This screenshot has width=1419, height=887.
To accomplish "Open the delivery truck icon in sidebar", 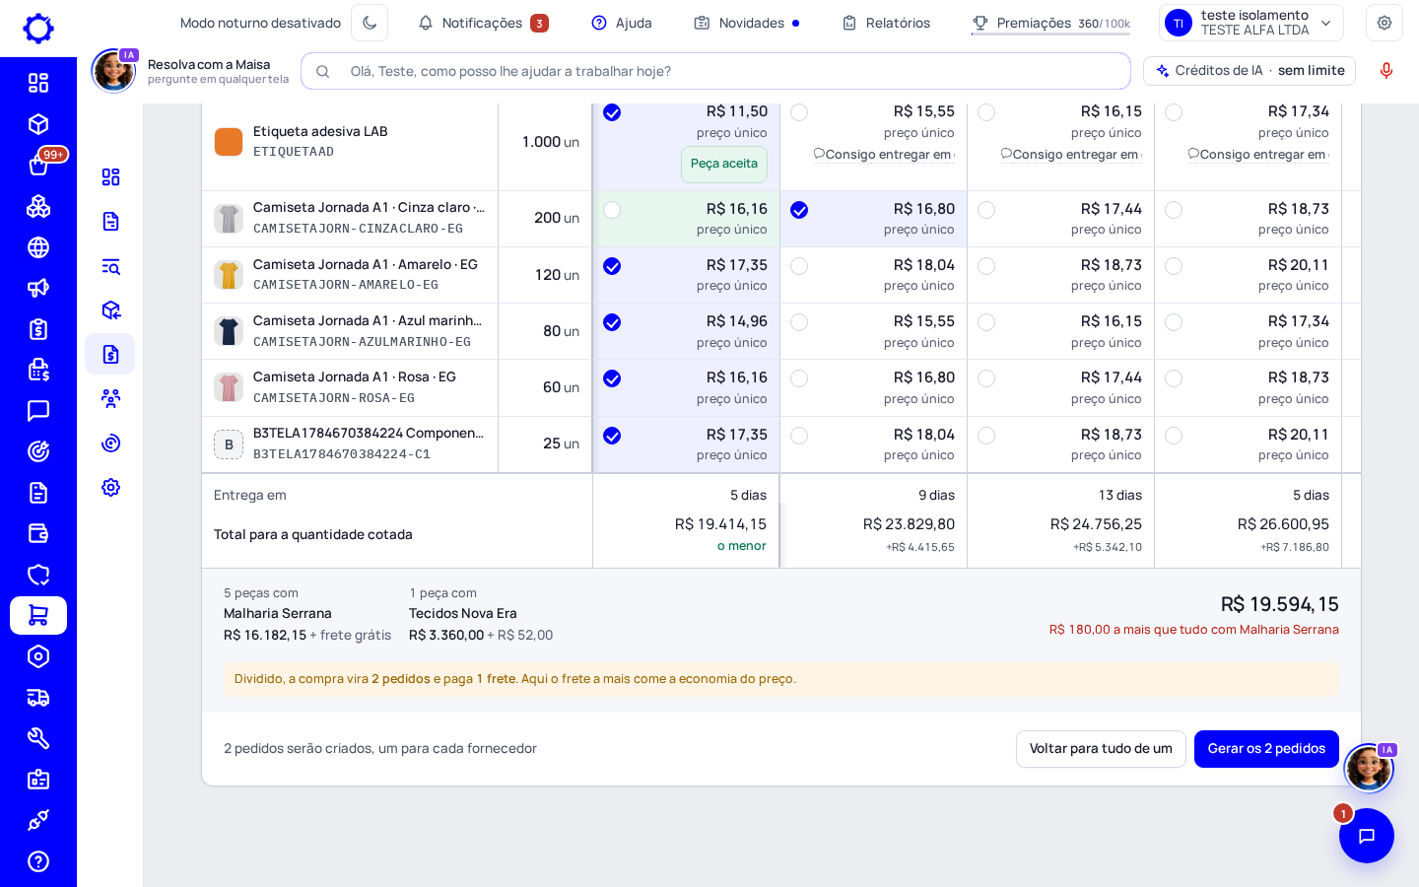I will point(38,698).
